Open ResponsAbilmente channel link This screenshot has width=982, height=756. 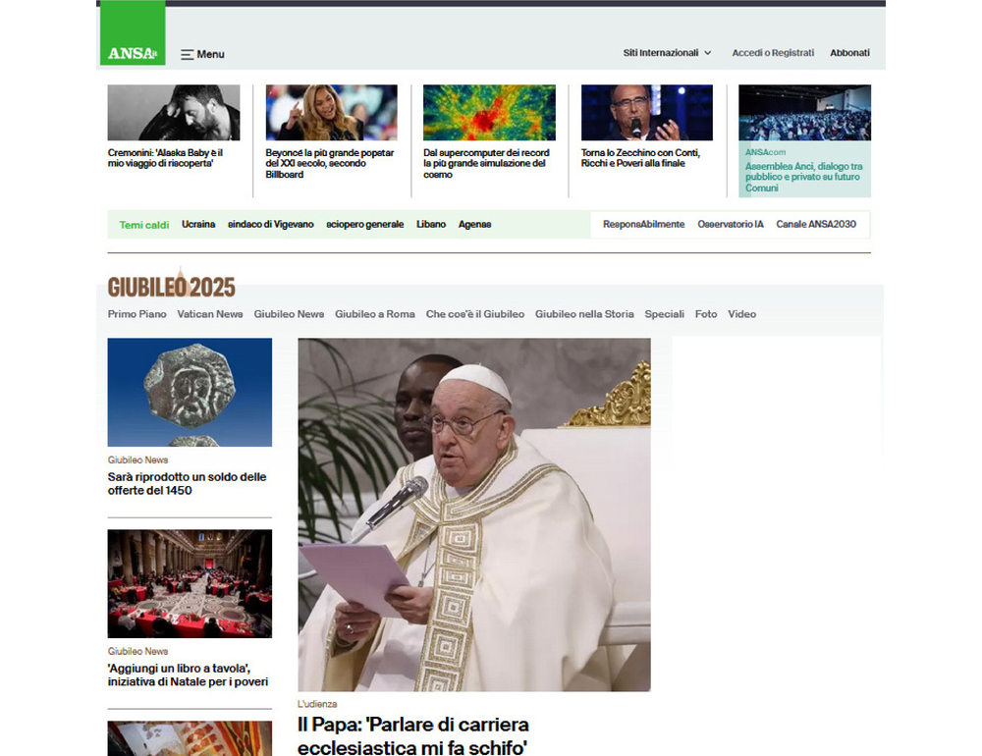644,224
